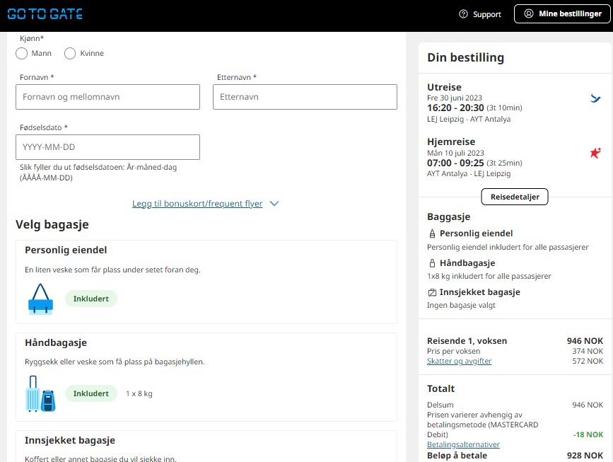Open the Reisedetaljer trip details button
613x462 pixels.
tap(515, 197)
